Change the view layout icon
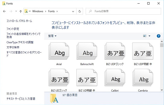 tap(145, 36)
